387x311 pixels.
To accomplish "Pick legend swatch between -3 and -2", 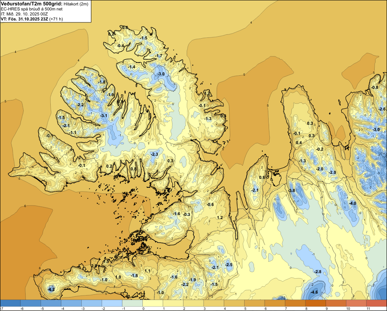I will [92, 303].
